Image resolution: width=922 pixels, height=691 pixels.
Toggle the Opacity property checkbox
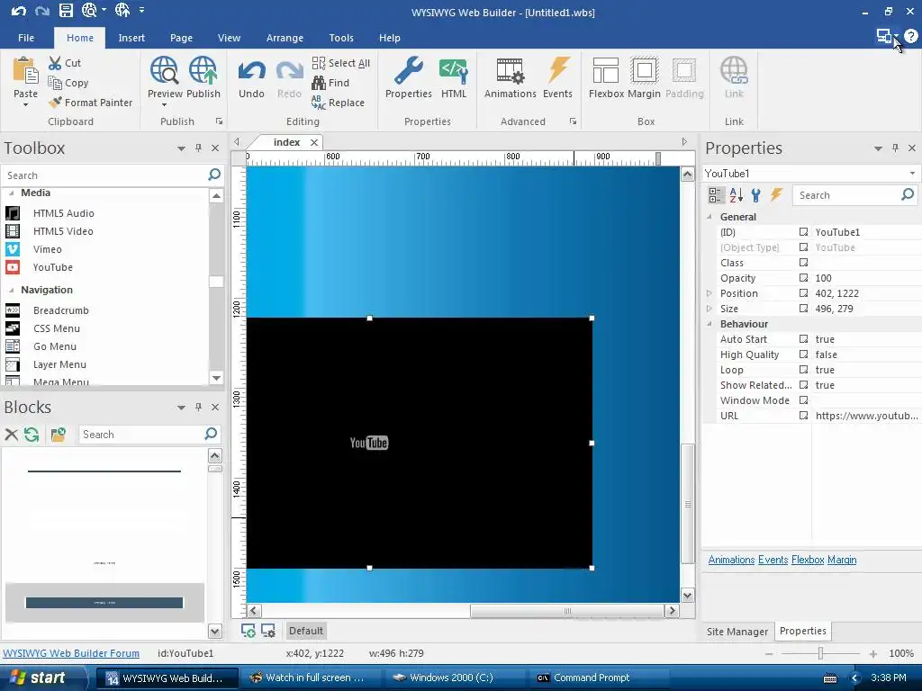pos(803,278)
